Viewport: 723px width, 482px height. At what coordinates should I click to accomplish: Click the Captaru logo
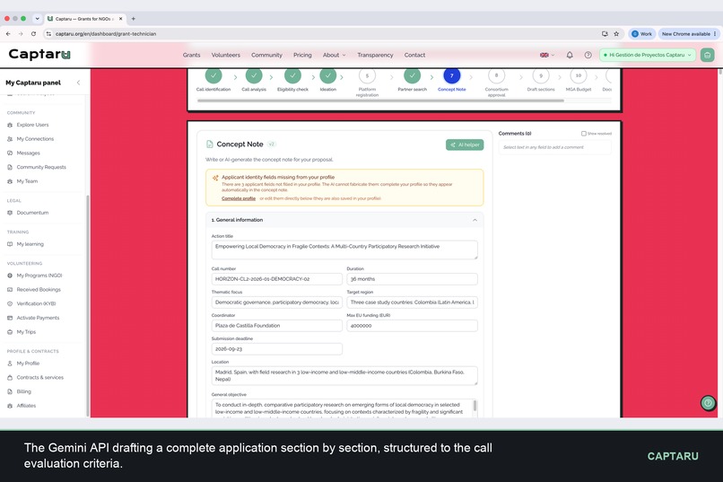pos(39,55)
